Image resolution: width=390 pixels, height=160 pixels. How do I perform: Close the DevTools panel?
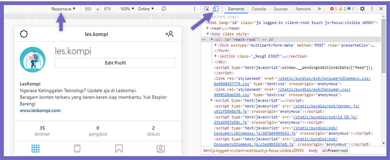coord(381,9)
